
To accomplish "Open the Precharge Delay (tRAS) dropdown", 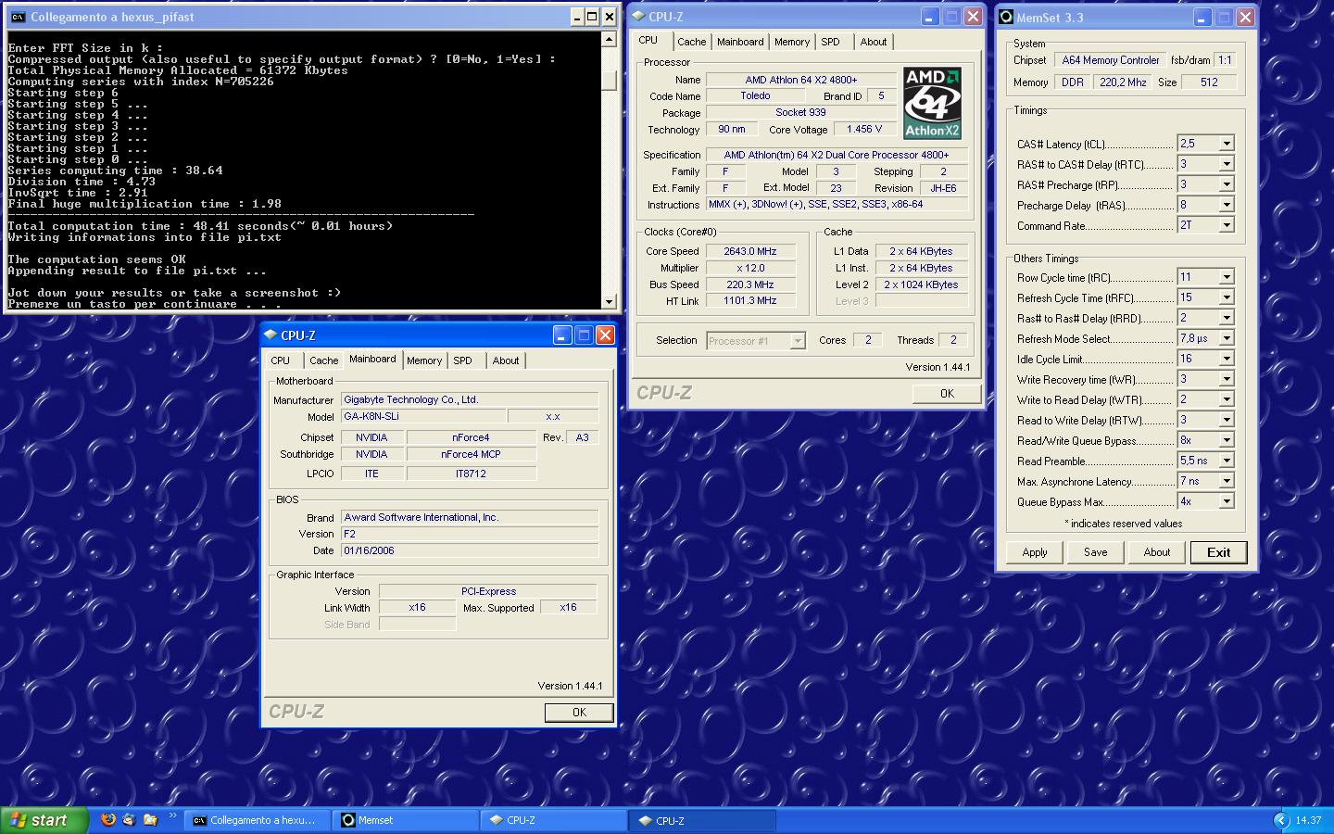I will coord(1227,205).
